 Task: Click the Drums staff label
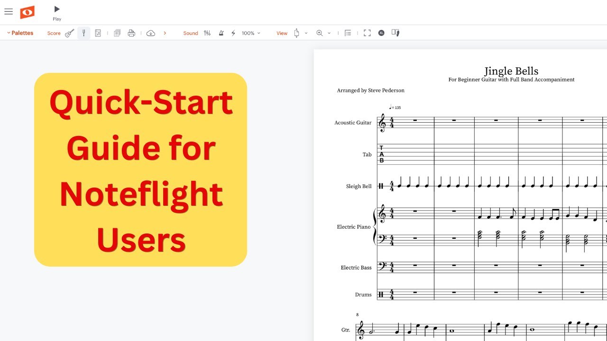(363, 295)
